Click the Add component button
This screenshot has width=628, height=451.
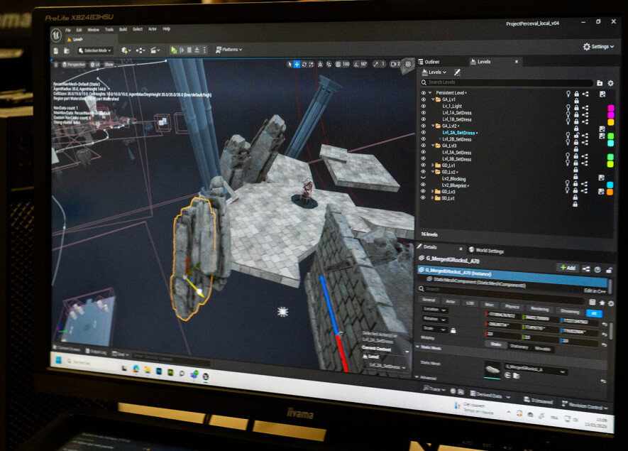point(568,268)
